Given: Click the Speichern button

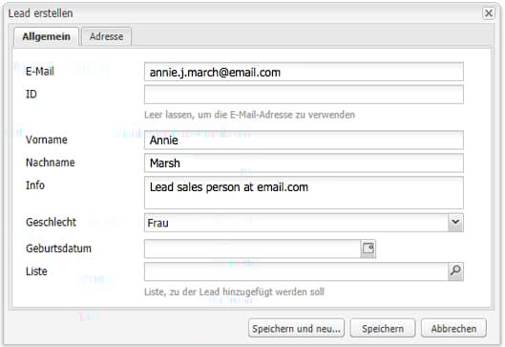Looking at the screenshot, I should click(x=383, y=329).
